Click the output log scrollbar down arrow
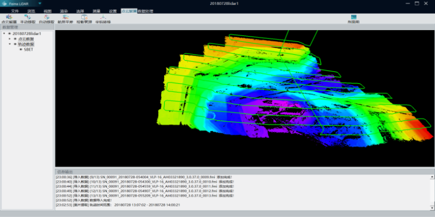Screen dimensions: 435x217 click(432, 208)
